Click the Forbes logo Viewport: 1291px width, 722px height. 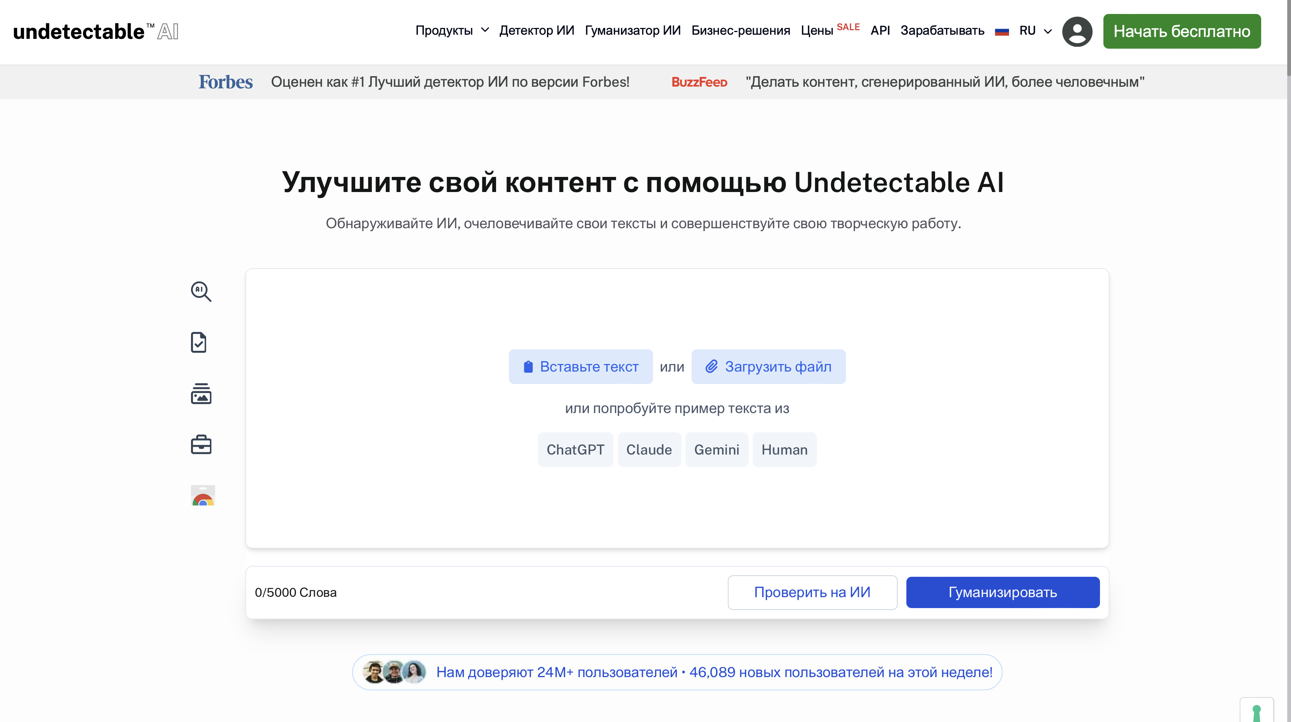pos(225,82)
